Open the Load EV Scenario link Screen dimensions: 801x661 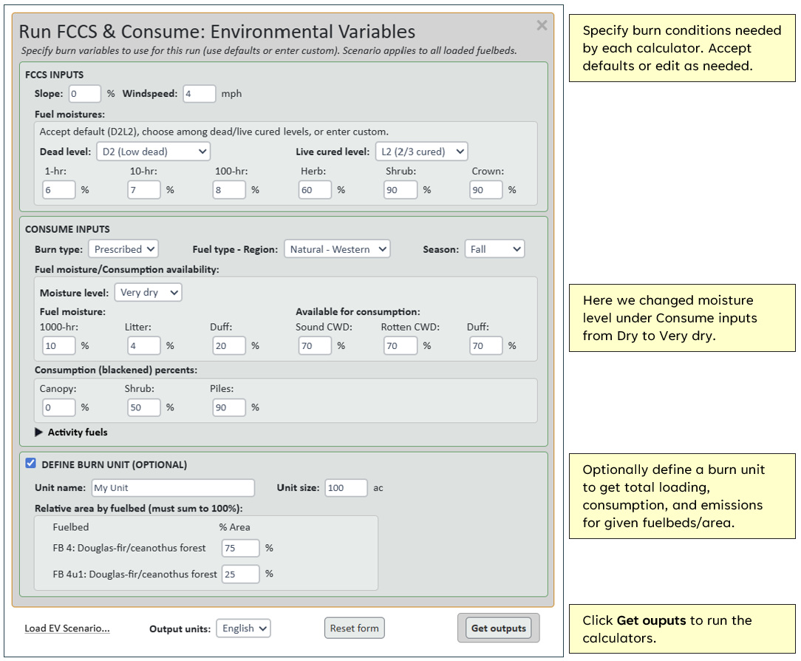point(67,628)
